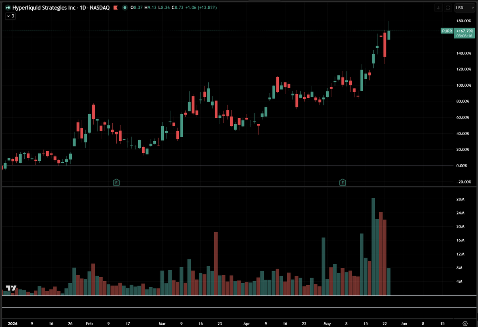Click the close price value 8.73
This screenshot has height=327, width=478.
tap(179, 8)
